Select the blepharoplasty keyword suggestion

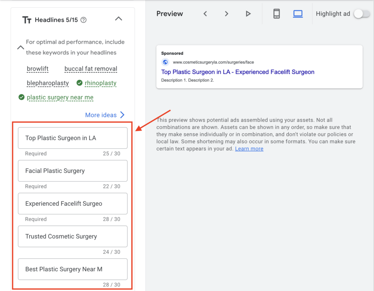click(x=48, y=83)
